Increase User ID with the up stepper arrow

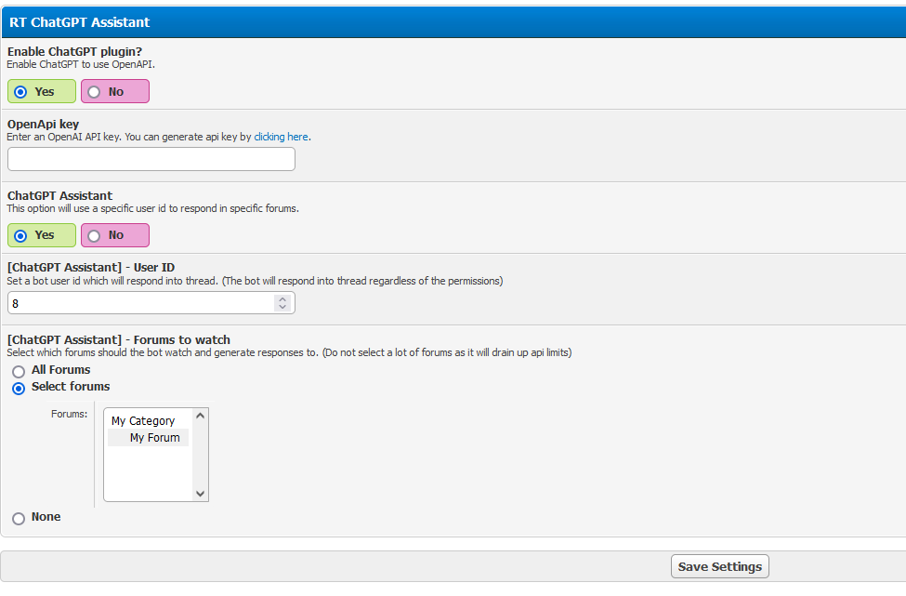pos(282,298)
